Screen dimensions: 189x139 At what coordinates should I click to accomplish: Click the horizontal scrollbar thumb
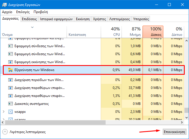[55, 123]
